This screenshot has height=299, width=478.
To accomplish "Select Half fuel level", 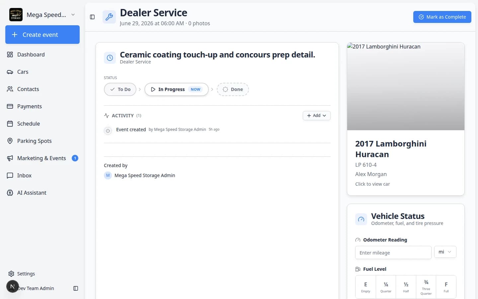I will (406, 287).
